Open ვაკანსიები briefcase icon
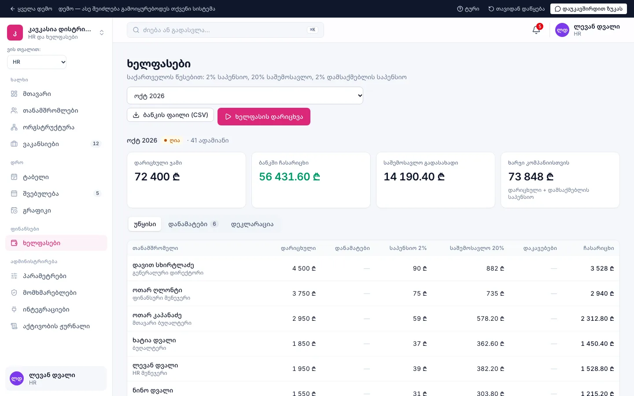The image size is (634, 396). pos(14,144)
